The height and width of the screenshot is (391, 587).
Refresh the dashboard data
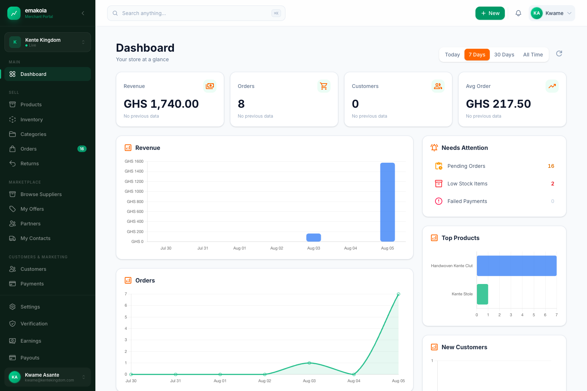pyautogui.click(x=559, y=54)
